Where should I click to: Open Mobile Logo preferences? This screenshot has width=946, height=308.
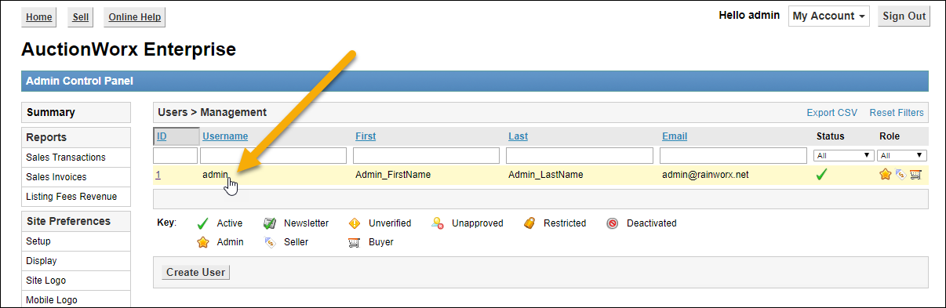point(76,299)
